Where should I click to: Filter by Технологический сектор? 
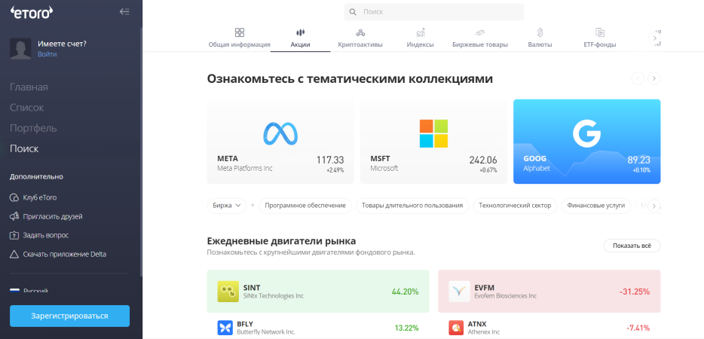515,206
